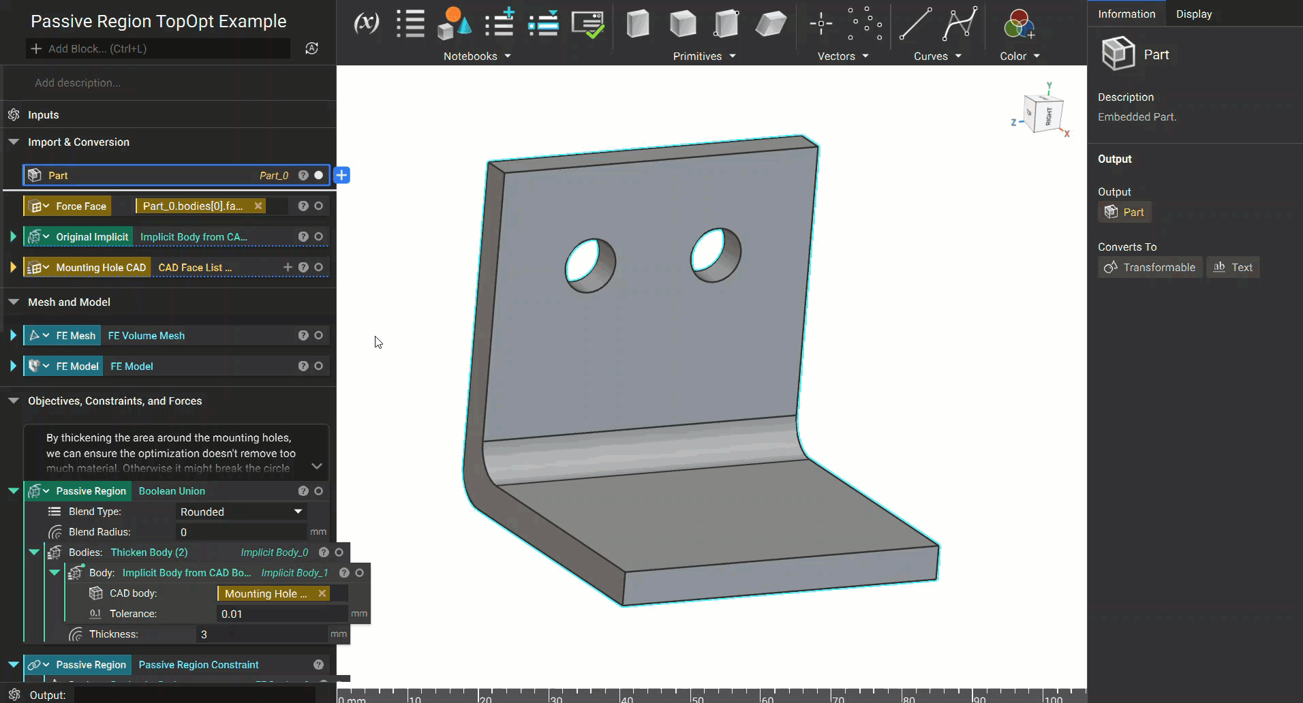Click the help icon on FE Mesh row
This screenshot has width=1303, height=703.
303,336
